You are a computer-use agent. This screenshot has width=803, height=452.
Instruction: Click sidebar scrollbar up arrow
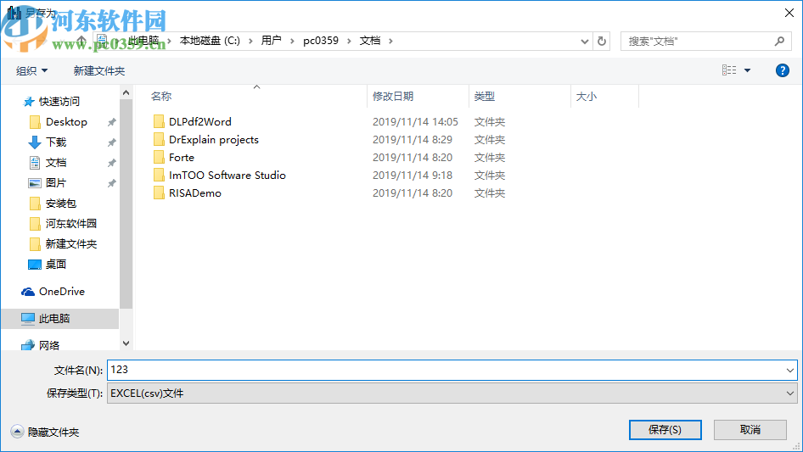(x=126, y=92)
